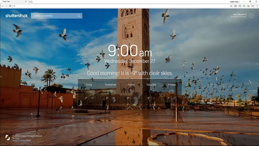The image size is (259, 146).
Task: Open the Chrome menu icon
Action: pos(257,6)
